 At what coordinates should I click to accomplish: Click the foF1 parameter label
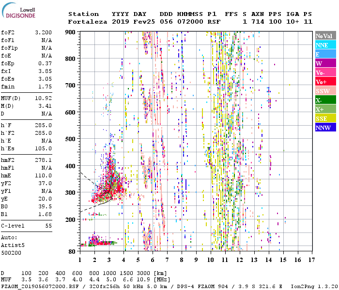click(8, 40)
